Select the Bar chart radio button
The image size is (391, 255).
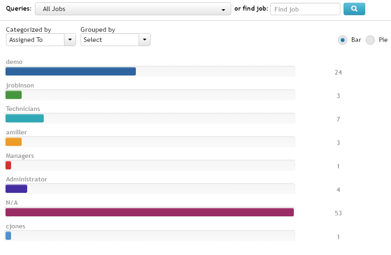click(343, 40)
